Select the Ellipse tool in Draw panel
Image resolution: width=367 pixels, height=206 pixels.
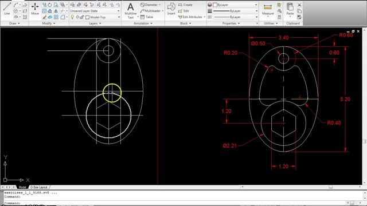pyautogui.click(x=15, y=17)
